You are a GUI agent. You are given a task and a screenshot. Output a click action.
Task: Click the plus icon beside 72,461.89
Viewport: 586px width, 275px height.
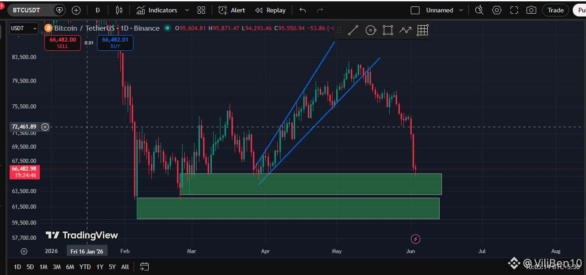tap(45, 127)
